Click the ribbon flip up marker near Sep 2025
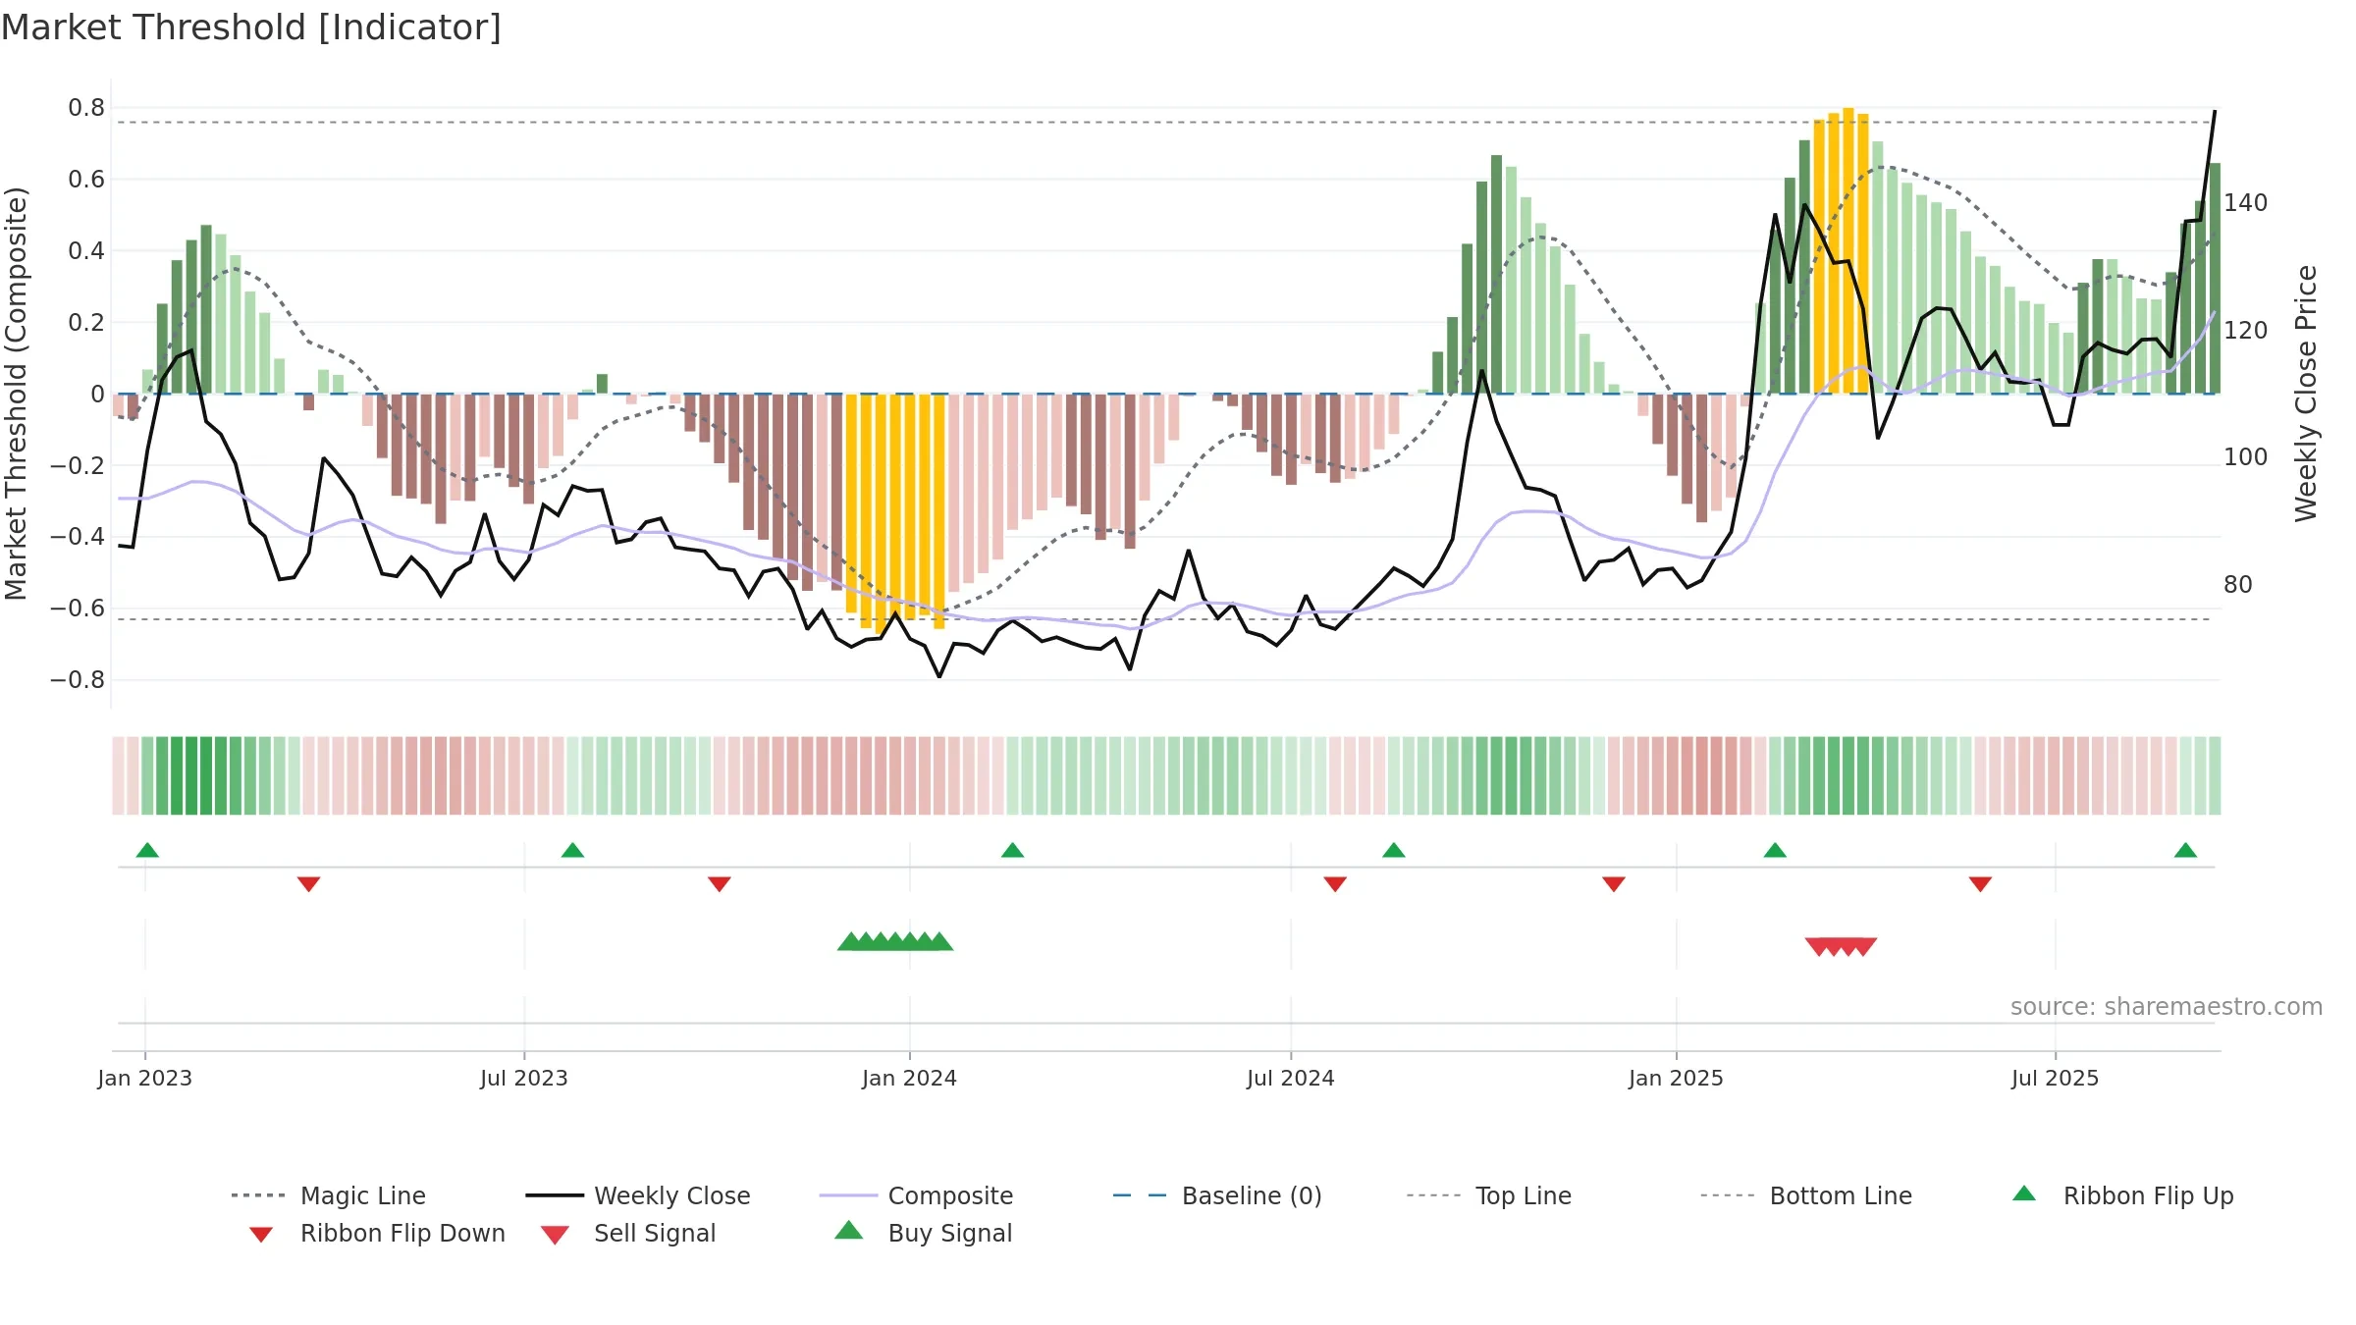The width and height of the screenshot is (2356, 1325). click(x=2185, y=850)
